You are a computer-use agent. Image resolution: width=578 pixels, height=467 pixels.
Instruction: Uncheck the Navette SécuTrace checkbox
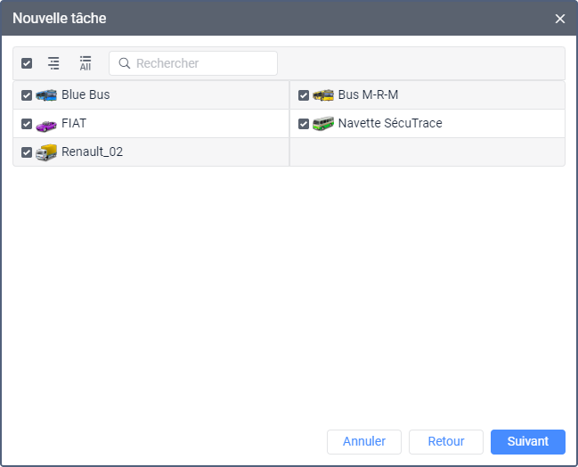pos(304,124)
